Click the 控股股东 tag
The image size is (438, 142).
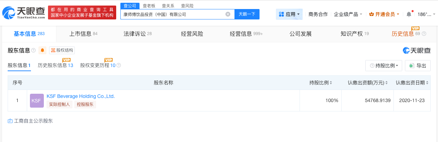tap(86, 105)
